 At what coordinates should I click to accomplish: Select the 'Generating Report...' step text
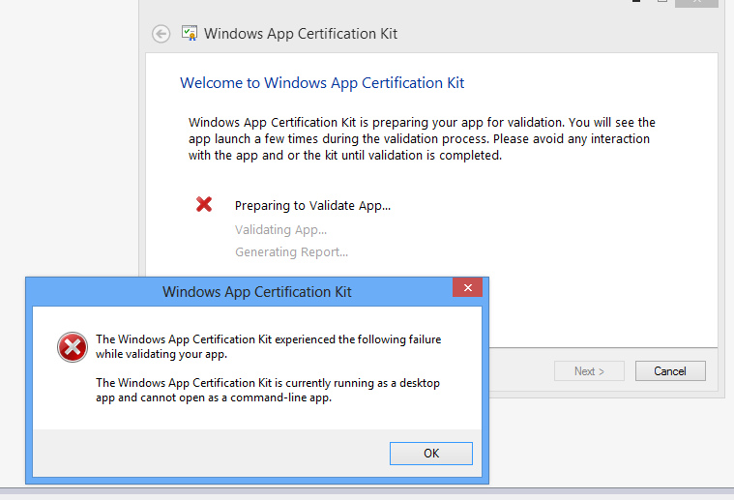(x=292, y=251)
